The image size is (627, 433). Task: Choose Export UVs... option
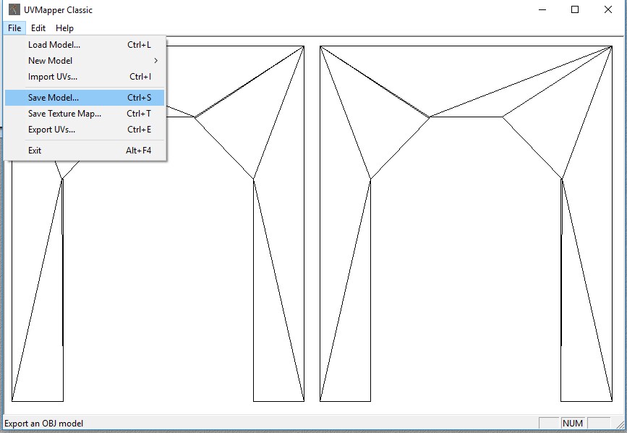click(51, 130)
